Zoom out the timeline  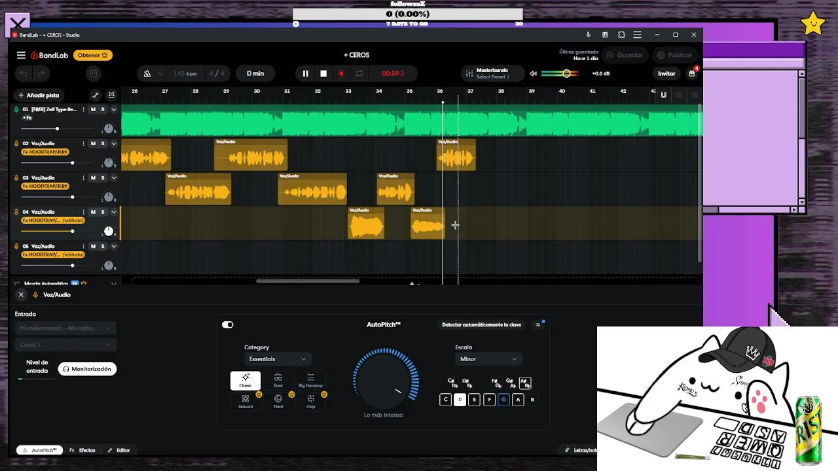[679, 96]
